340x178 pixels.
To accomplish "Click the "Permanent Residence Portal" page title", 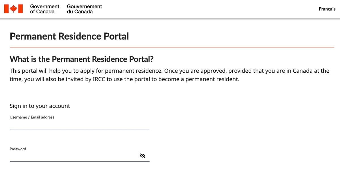I will pyautogui.click(x=69, y=36).
